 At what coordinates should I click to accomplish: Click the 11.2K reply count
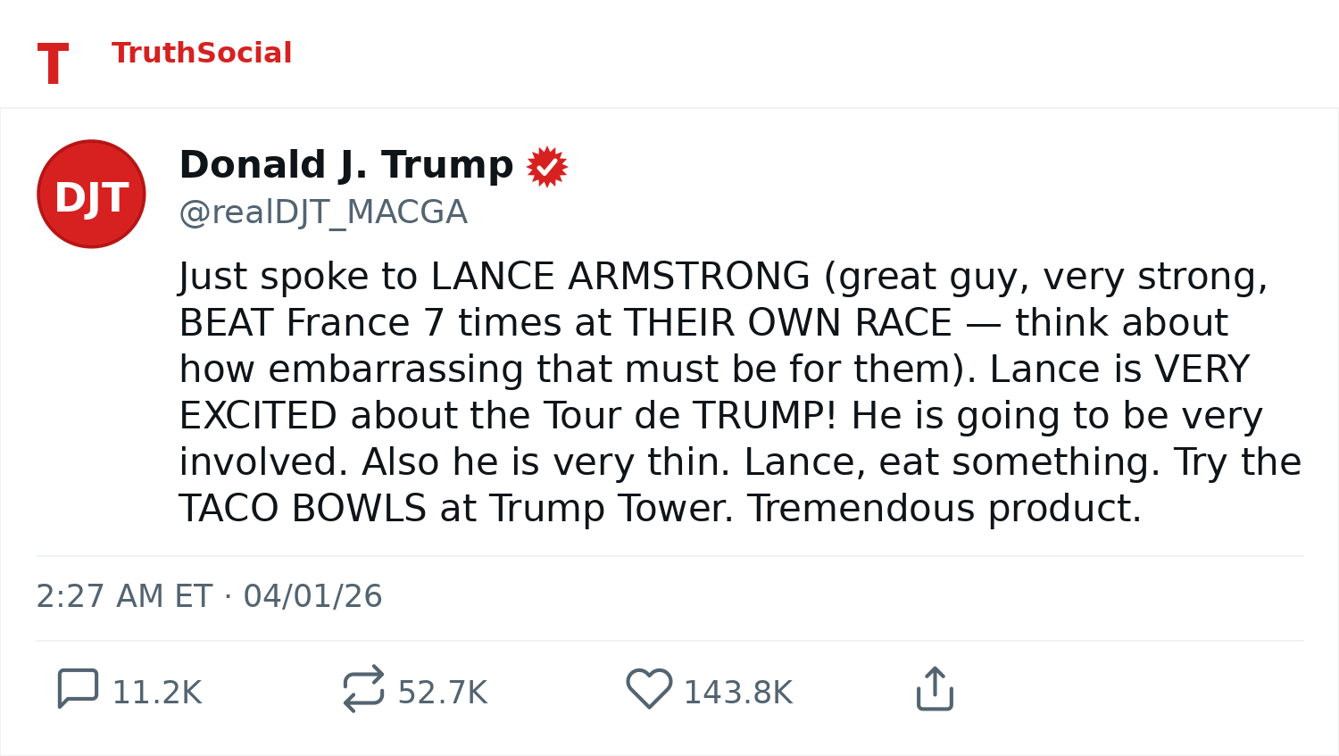[157, 693]
